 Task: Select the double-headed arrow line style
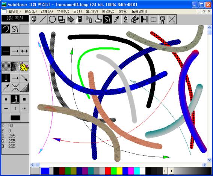[x=24, y=51]
